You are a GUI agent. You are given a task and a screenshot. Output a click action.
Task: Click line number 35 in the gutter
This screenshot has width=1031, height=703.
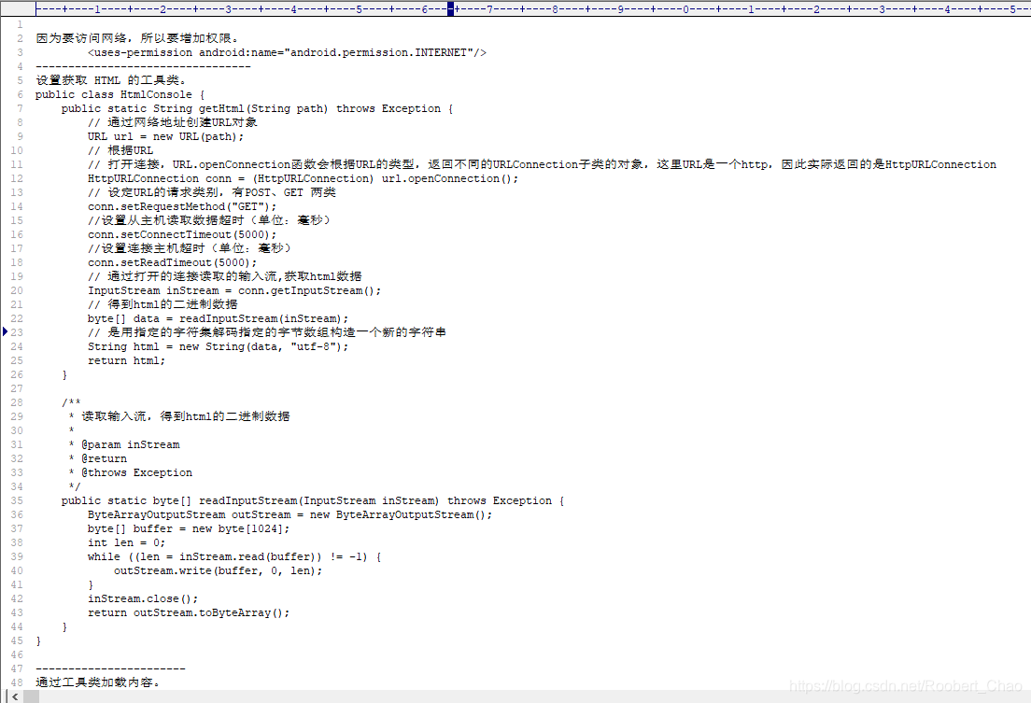[17, 500]
